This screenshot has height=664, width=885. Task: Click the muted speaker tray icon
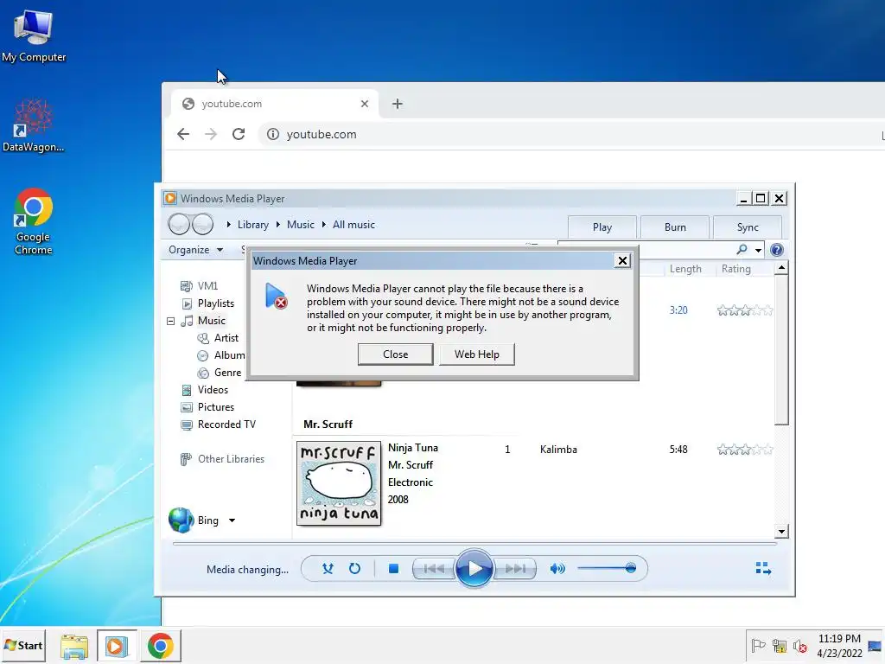point(800,646)
